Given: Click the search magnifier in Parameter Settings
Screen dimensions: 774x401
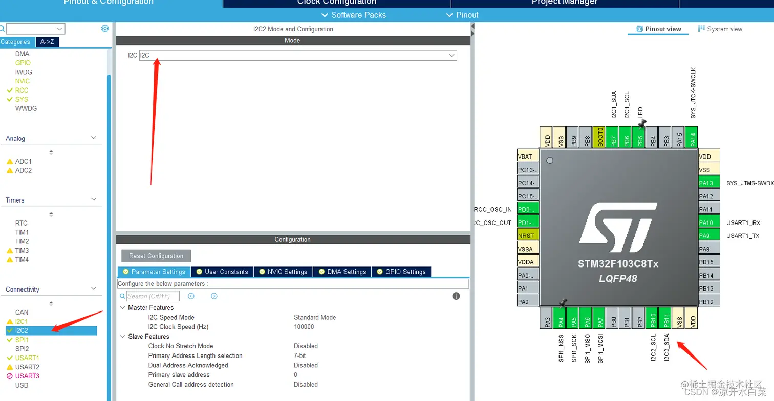Looking at the screenshot, I should (122, 296).
